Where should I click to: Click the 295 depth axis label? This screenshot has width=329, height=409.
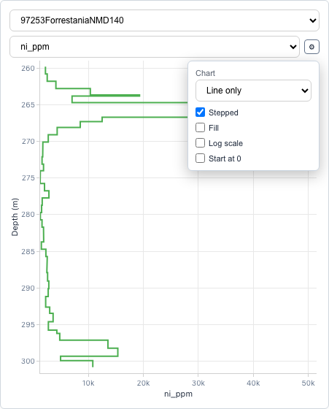tap(28, 325)
